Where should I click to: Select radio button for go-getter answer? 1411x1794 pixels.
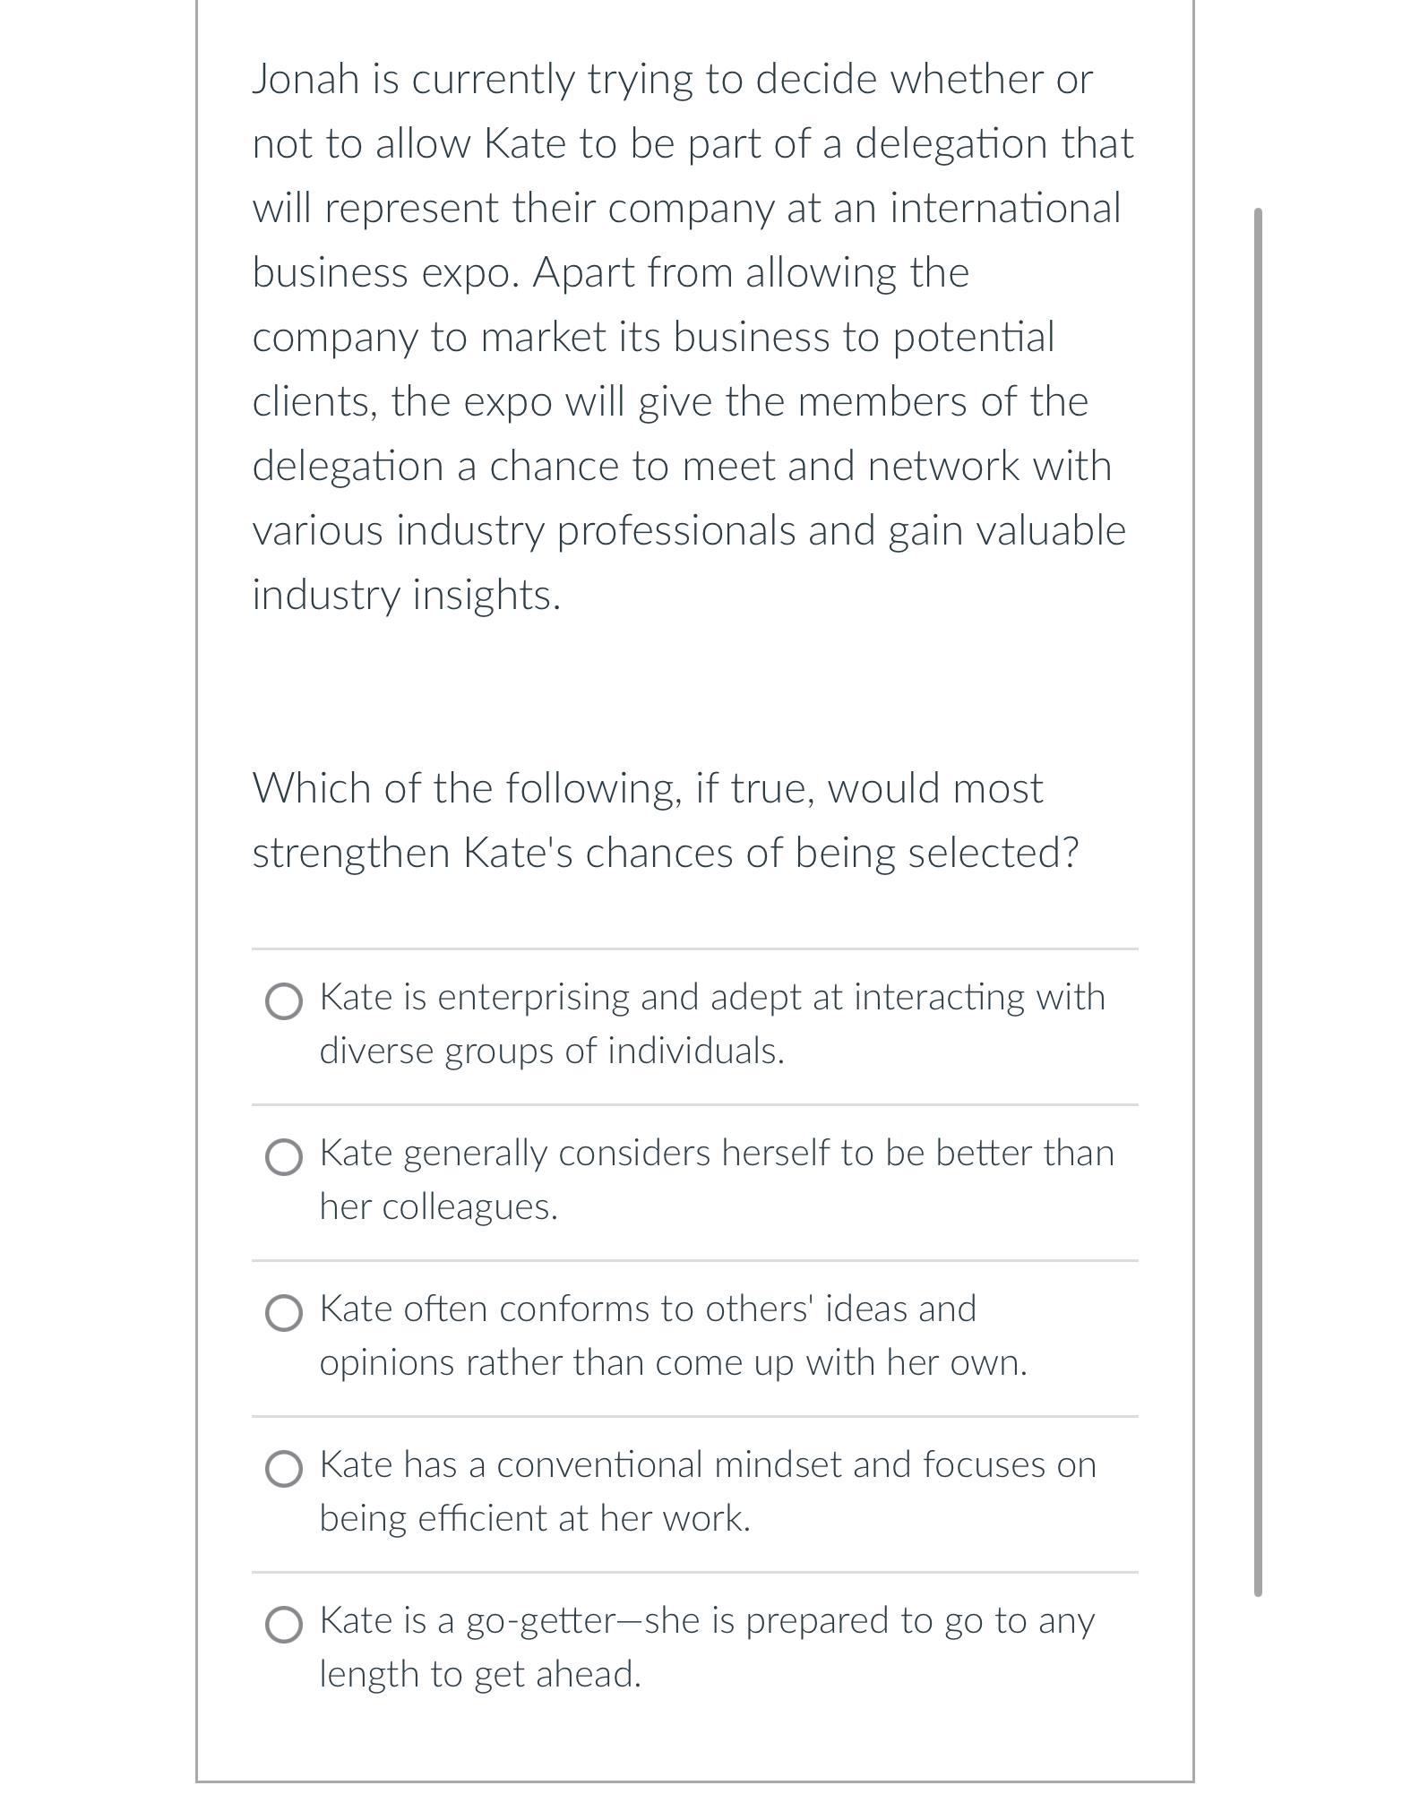284,1625
